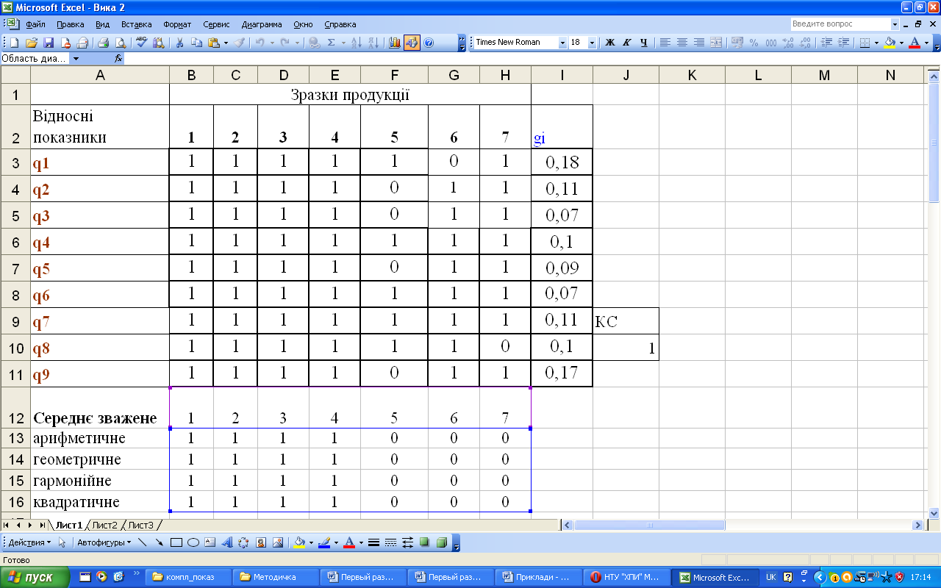Apply percent style with the % icon
Image resolution: width=941 pixels, height=588 pixels.
pos(754,43)
